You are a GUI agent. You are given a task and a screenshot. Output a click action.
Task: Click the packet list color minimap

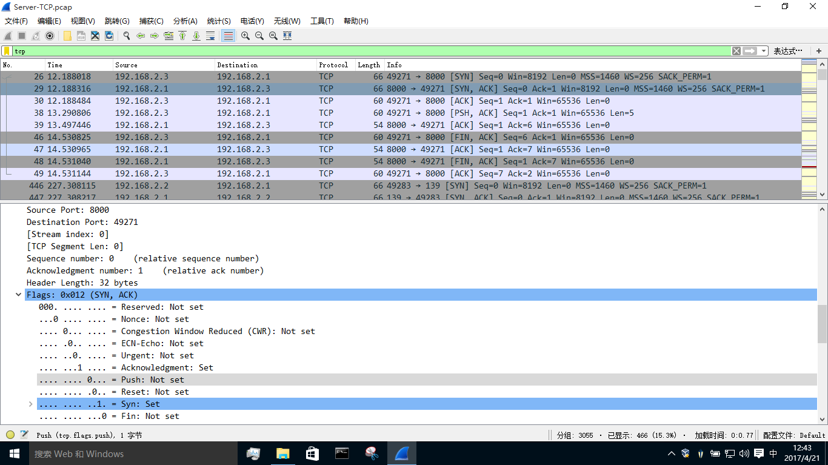[x=809, y=127]
